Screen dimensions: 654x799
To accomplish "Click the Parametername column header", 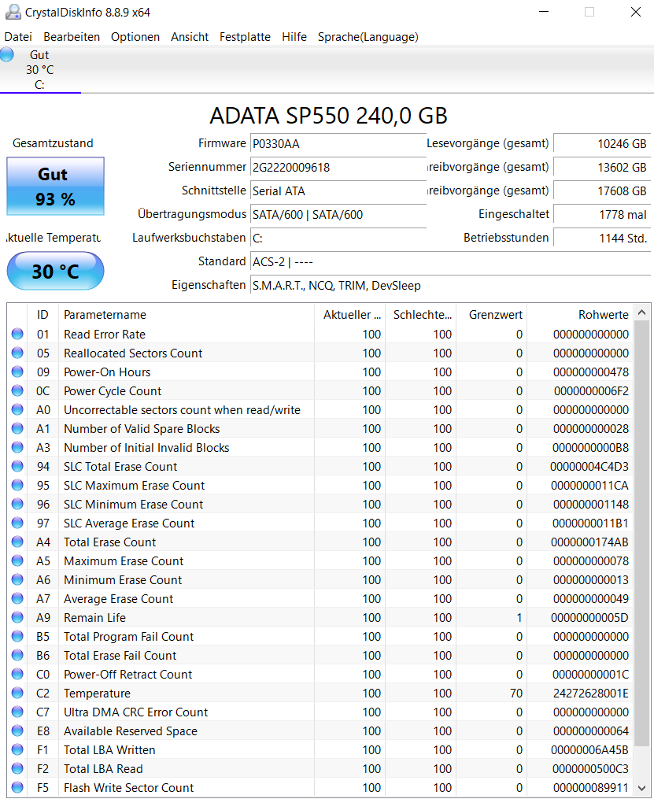I will [x=187, y=314].
